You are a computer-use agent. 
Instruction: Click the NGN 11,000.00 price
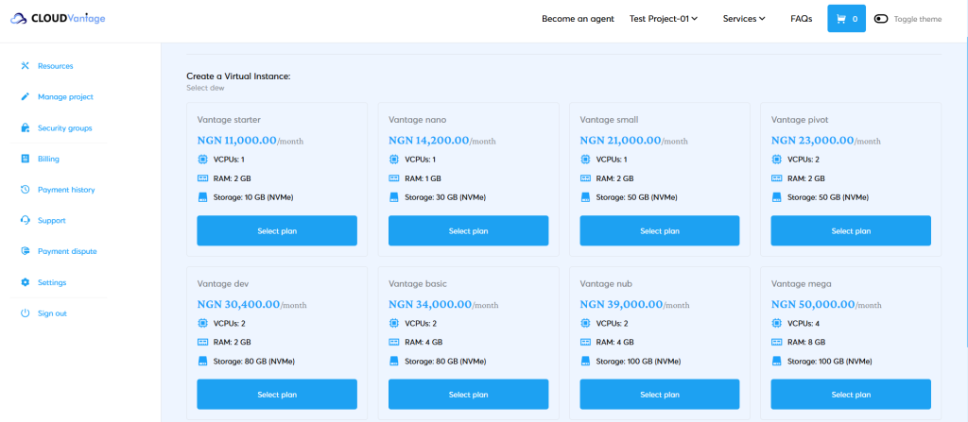tap(237, 140)
